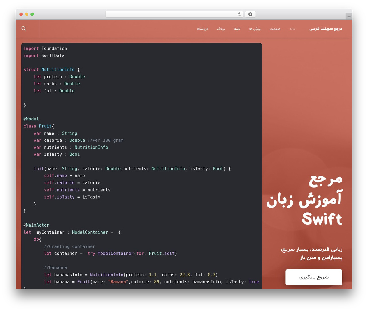The width and height of the screenshot is (368, 311).
Task: Click the 'self.isTasty = isTasty' line
Action: click(x=72, y=197)
